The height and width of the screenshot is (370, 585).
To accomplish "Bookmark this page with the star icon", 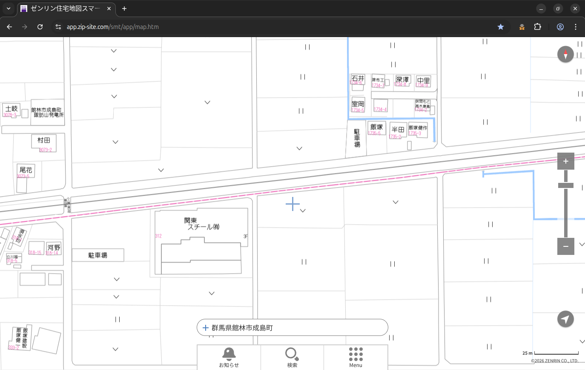I will tap(501, 27).
